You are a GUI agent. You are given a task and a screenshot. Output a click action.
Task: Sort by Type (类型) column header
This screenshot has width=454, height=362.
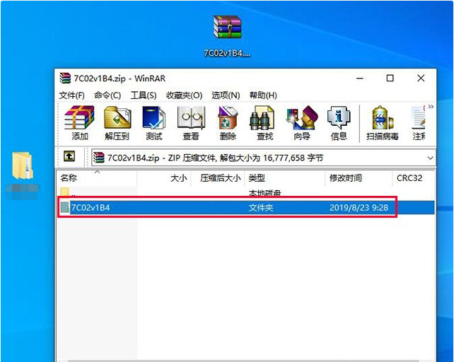(x=285, y=177)
